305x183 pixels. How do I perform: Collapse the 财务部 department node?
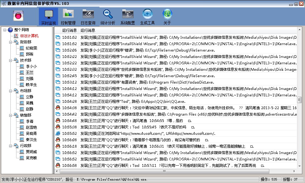coord(11,42)
